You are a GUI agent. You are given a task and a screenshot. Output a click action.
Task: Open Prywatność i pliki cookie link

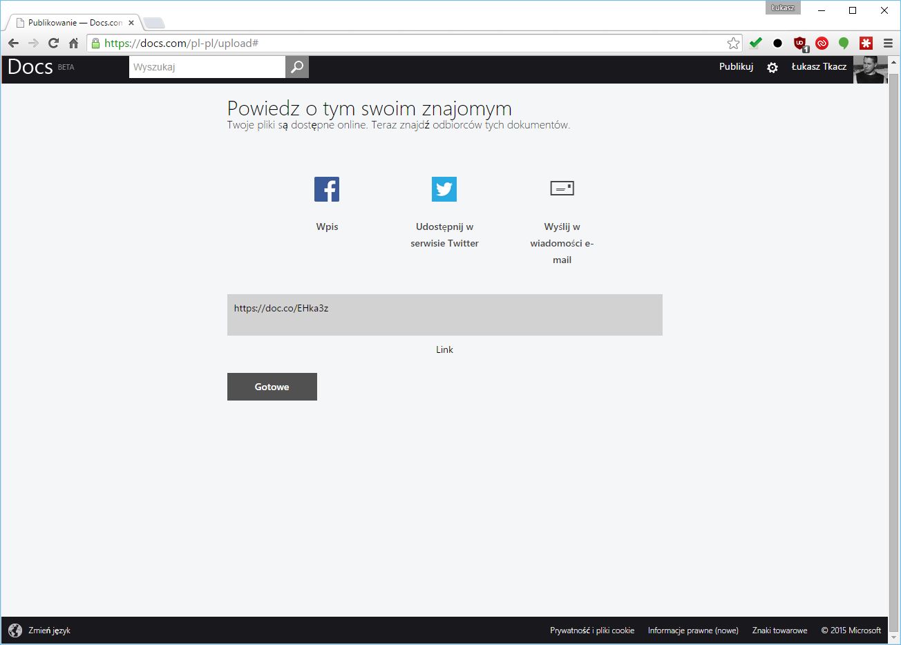pyautogui.click(x=592, y=630)
